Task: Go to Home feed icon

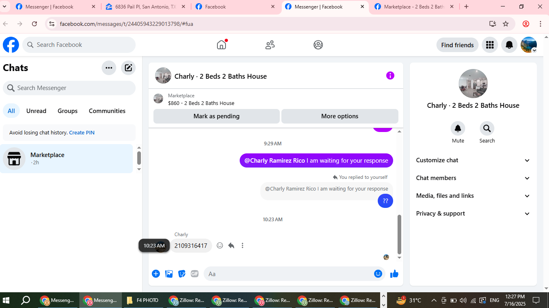Action: pyautogui.click(x=221, y=45)
